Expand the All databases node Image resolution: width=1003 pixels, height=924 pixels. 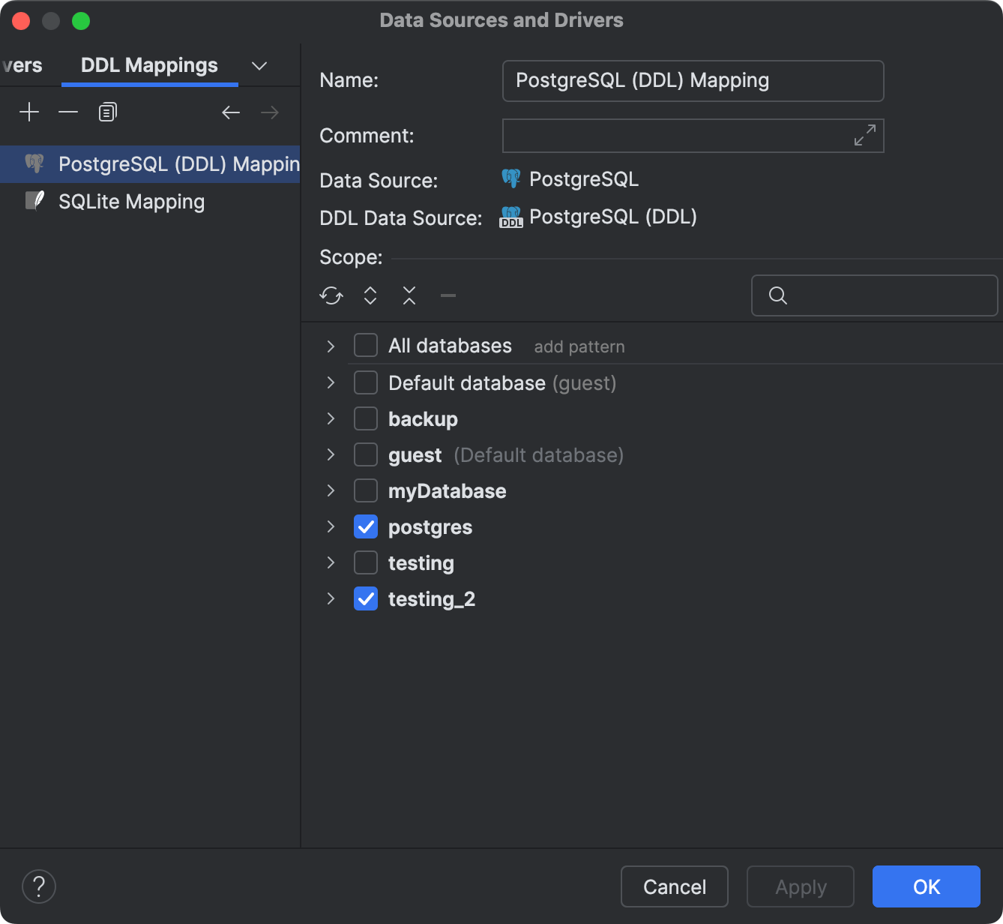pyautogui.click(x=331, y=346)
